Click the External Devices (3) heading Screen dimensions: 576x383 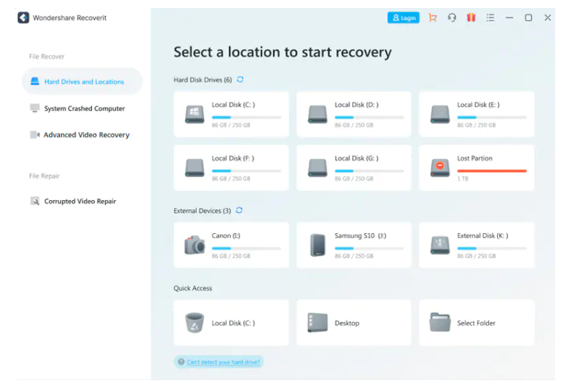[202, 211]
